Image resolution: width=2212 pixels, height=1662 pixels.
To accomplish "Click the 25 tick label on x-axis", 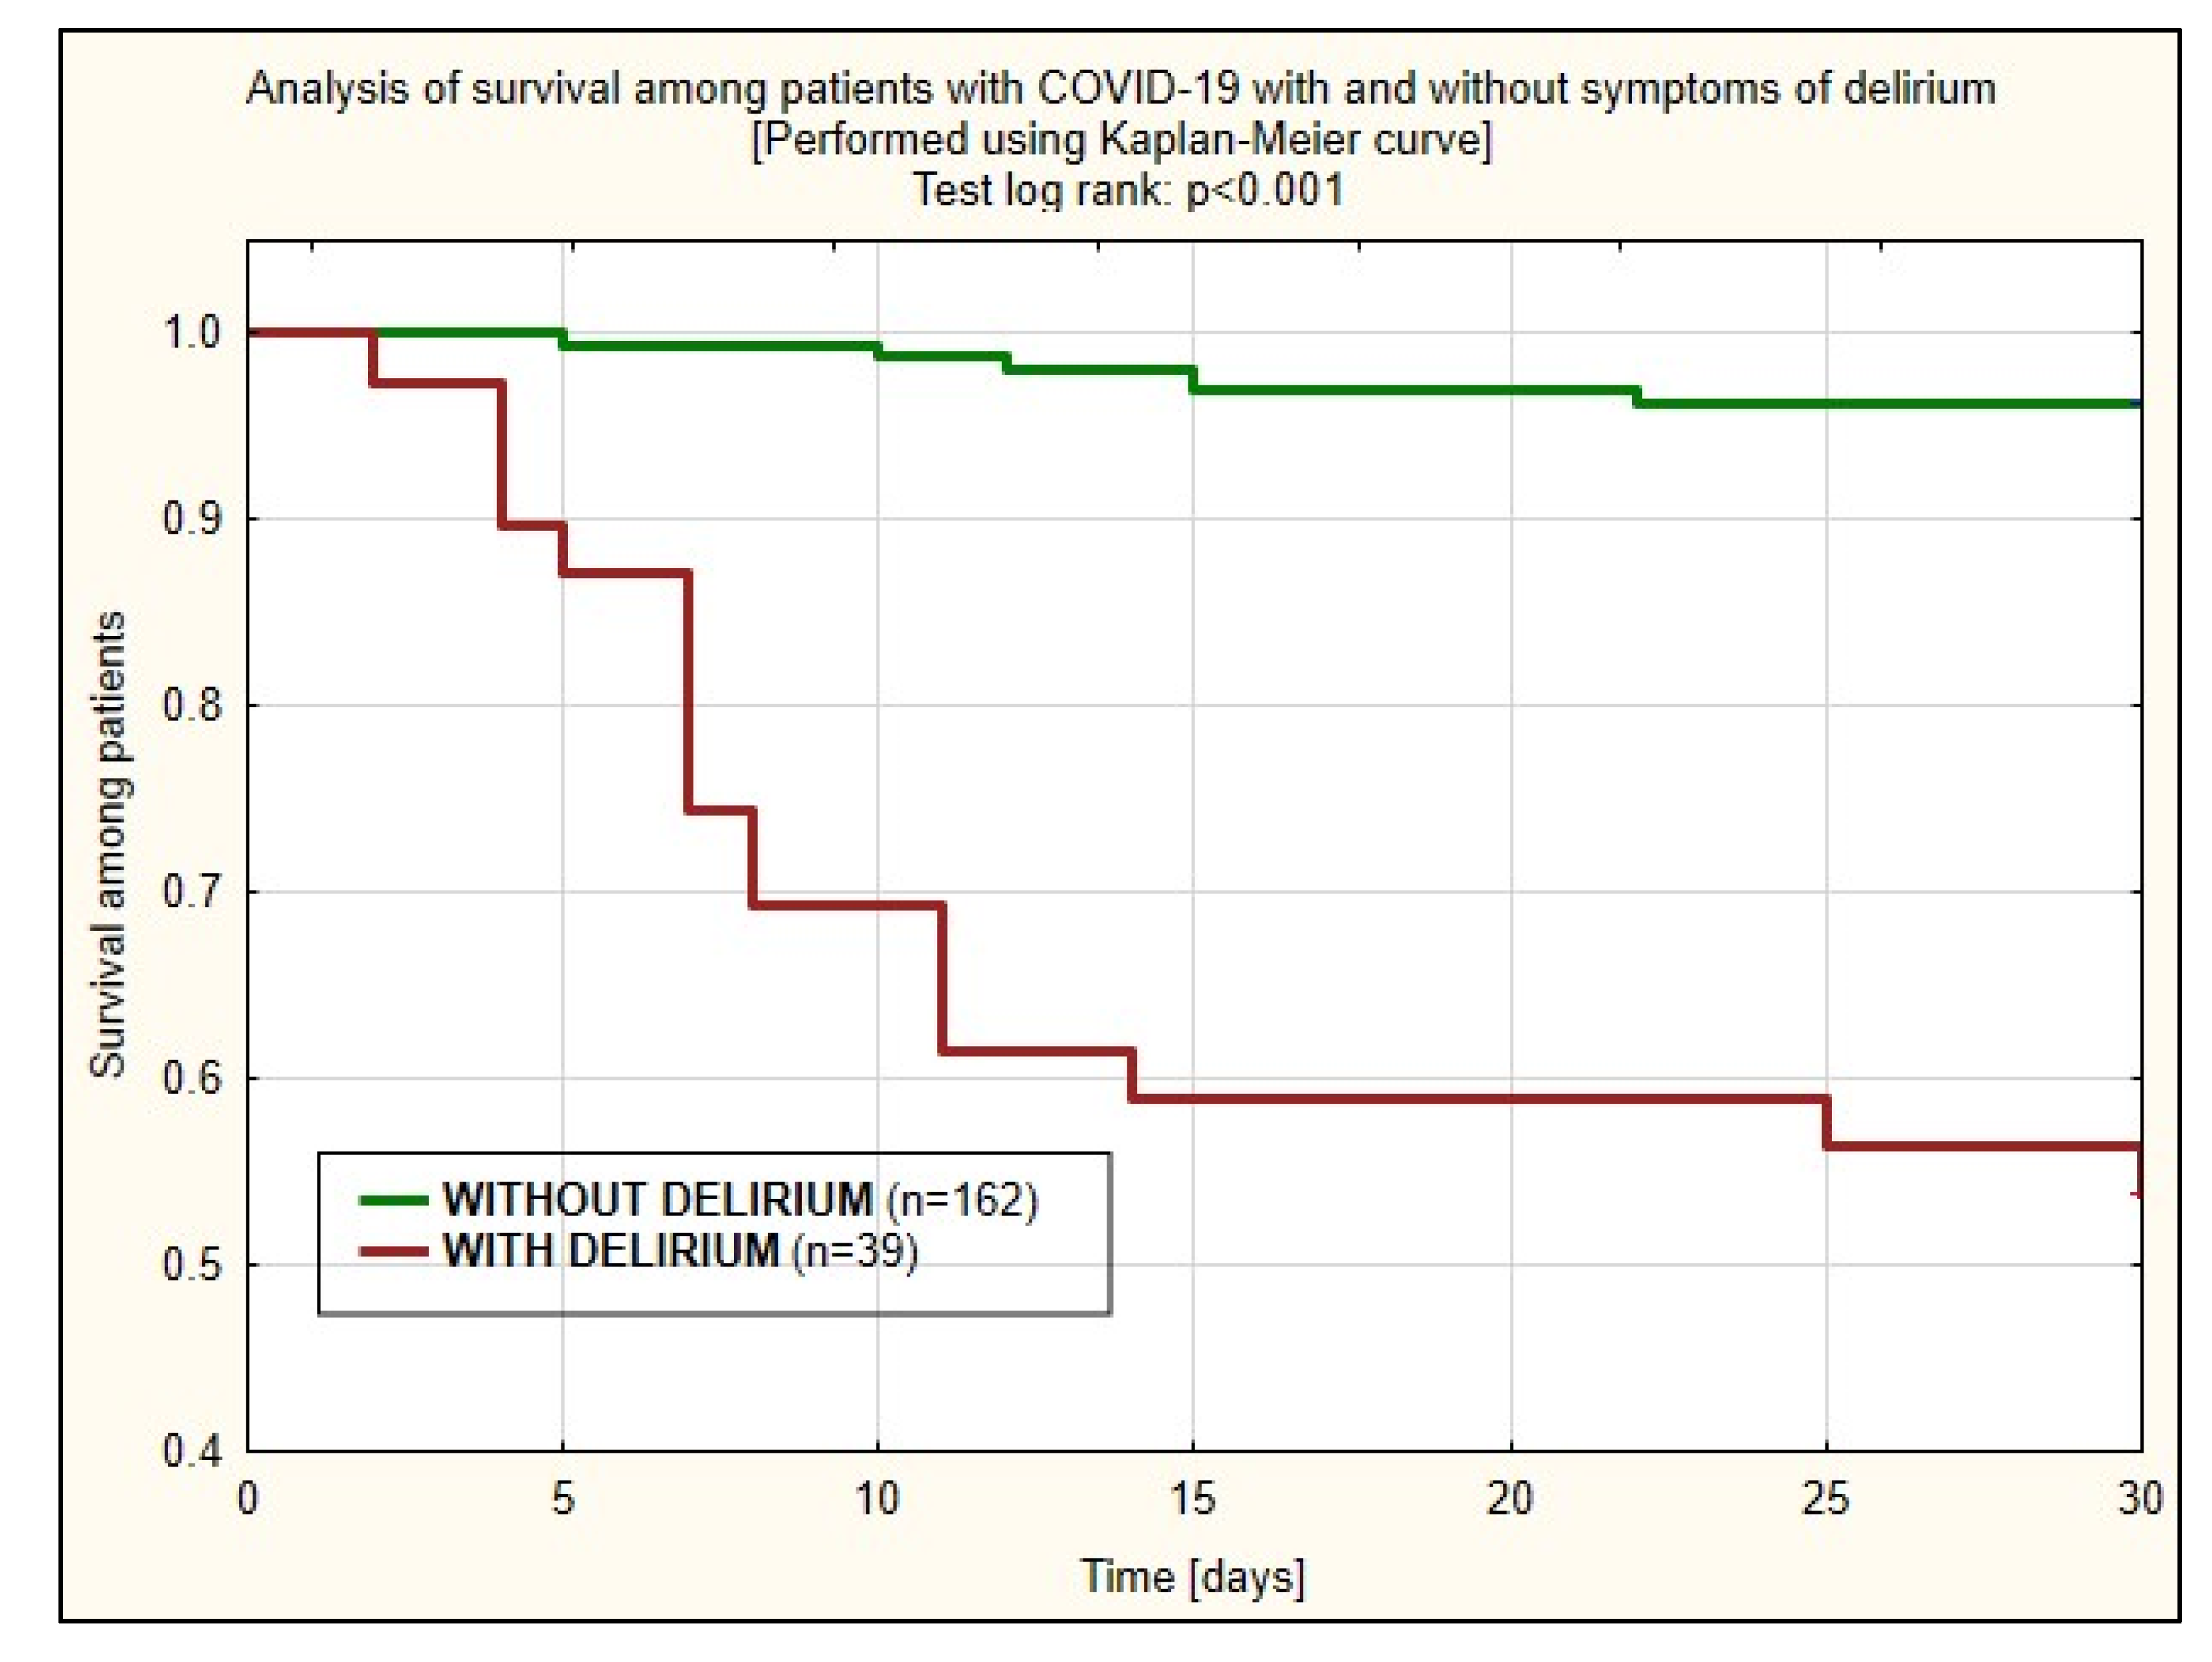I will 1825,1499.
